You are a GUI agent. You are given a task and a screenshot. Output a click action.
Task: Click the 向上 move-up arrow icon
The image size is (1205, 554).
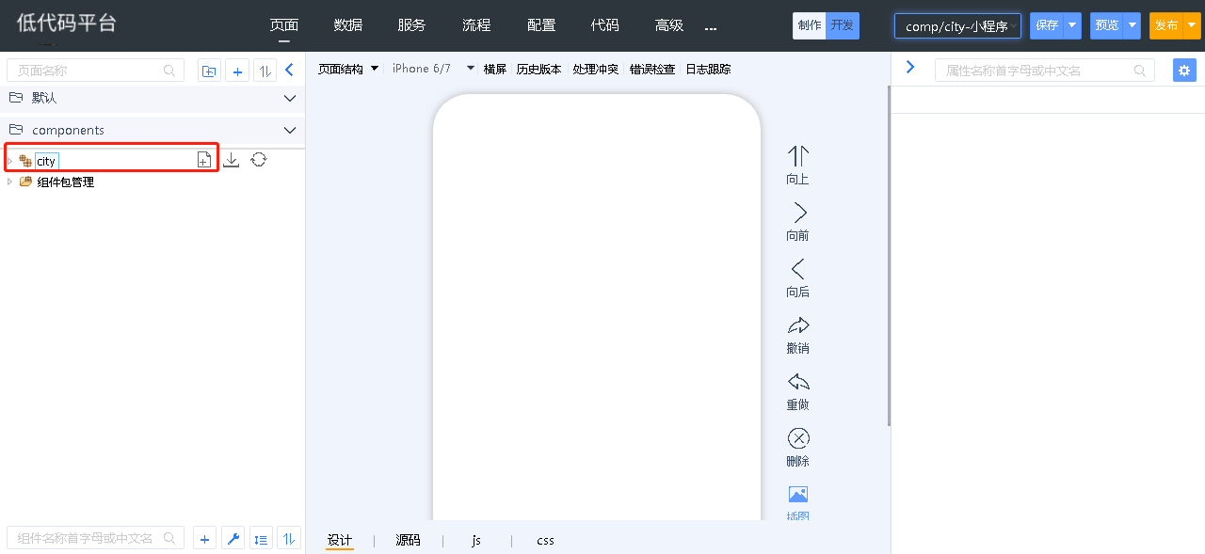pyautogui.click(x=797, y=156)
